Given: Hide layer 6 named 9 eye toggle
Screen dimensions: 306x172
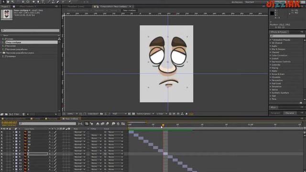Looking at the screenshot, I should point(2,148).
